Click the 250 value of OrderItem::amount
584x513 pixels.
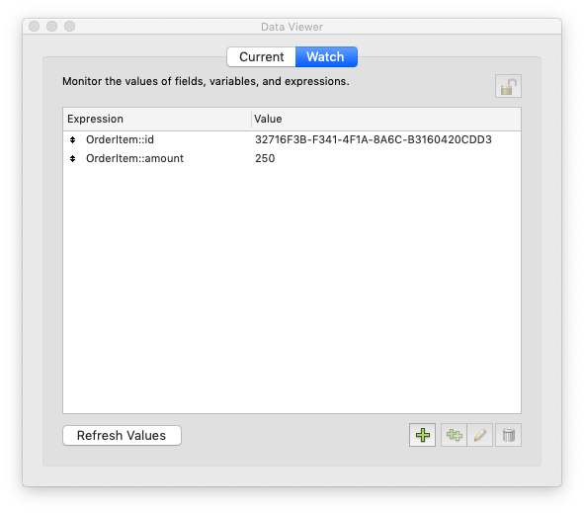tap(265, 159)
